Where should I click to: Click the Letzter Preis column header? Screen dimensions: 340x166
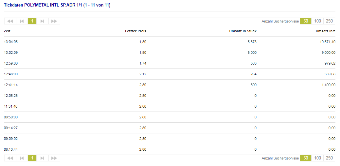(135, 31)
